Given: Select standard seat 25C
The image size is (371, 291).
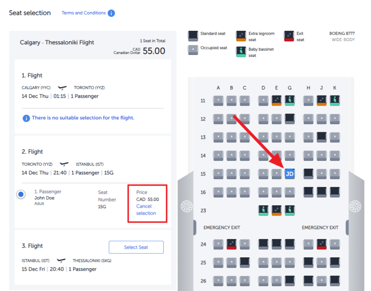Looking at the screenshot, I should tap(245, 263).
